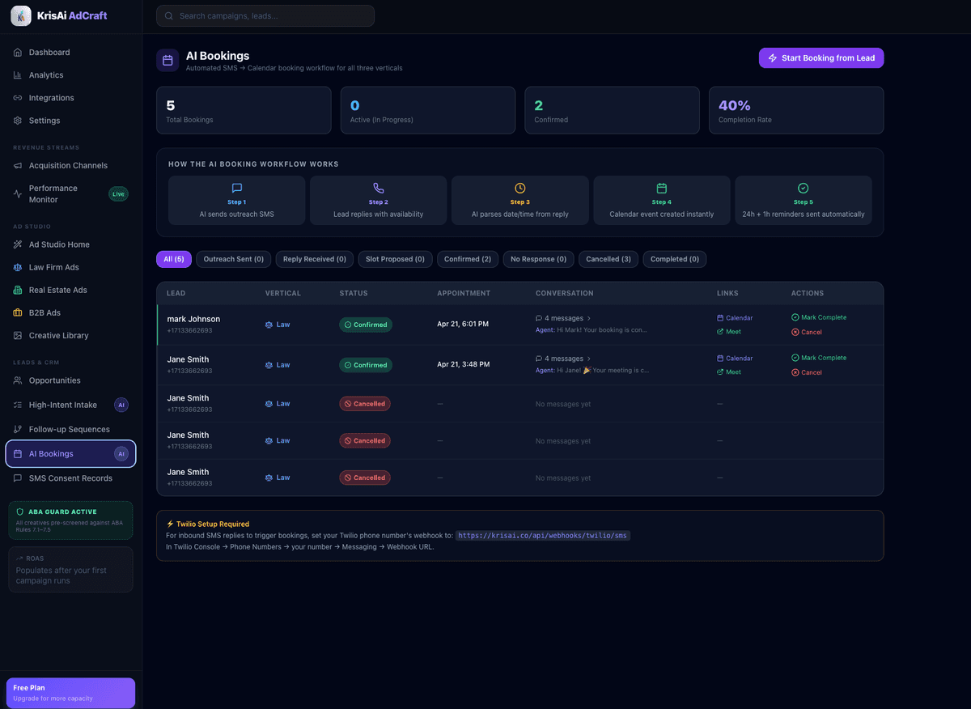Click the Law Firm Ads scales icon
The image size is (971, 709).
[18, 267]
